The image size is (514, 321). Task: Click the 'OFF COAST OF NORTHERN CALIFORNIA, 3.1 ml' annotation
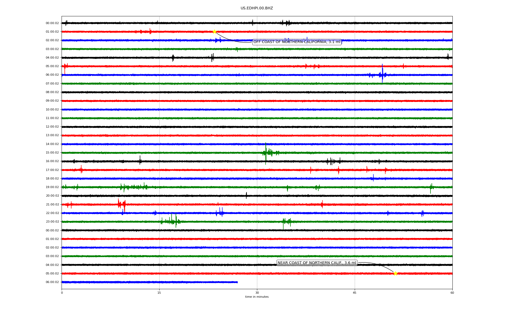[297, 42]
